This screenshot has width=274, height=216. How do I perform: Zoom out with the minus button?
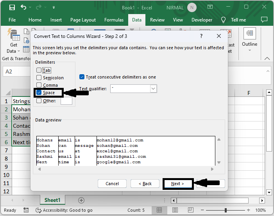(x=202, y=210)
